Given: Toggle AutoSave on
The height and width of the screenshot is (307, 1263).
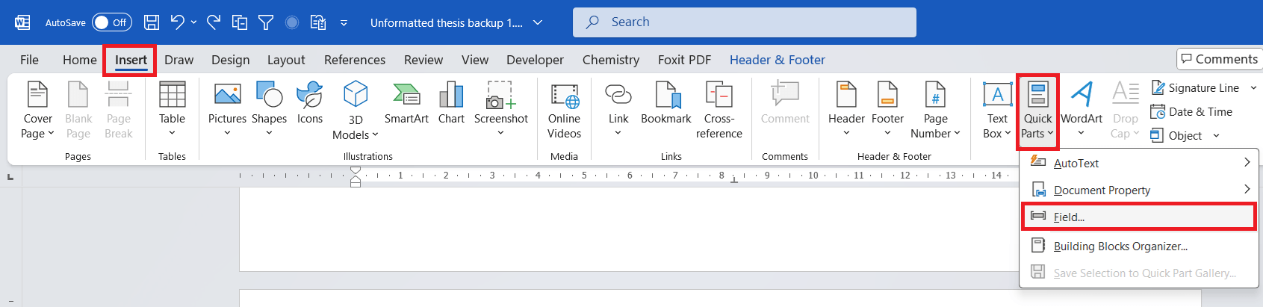Looking at the screenshot, I should (x=112, y=22).
